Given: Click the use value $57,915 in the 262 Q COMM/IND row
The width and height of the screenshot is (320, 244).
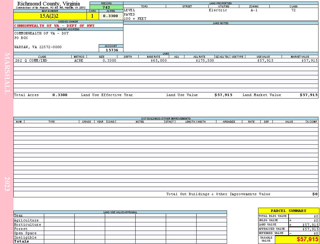Looking at the screenshot, I should 265,60.
